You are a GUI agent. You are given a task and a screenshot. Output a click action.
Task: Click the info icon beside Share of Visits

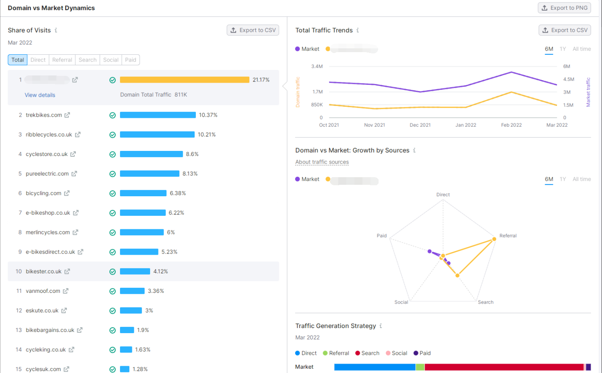(56, 30)
